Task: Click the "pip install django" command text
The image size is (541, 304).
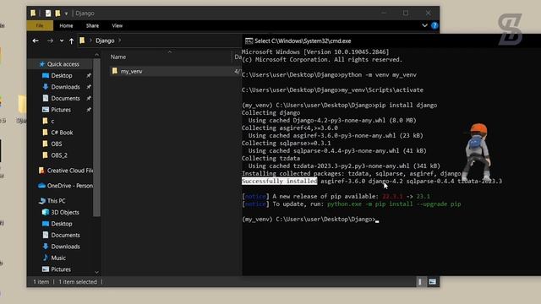Action: point(406,105)
